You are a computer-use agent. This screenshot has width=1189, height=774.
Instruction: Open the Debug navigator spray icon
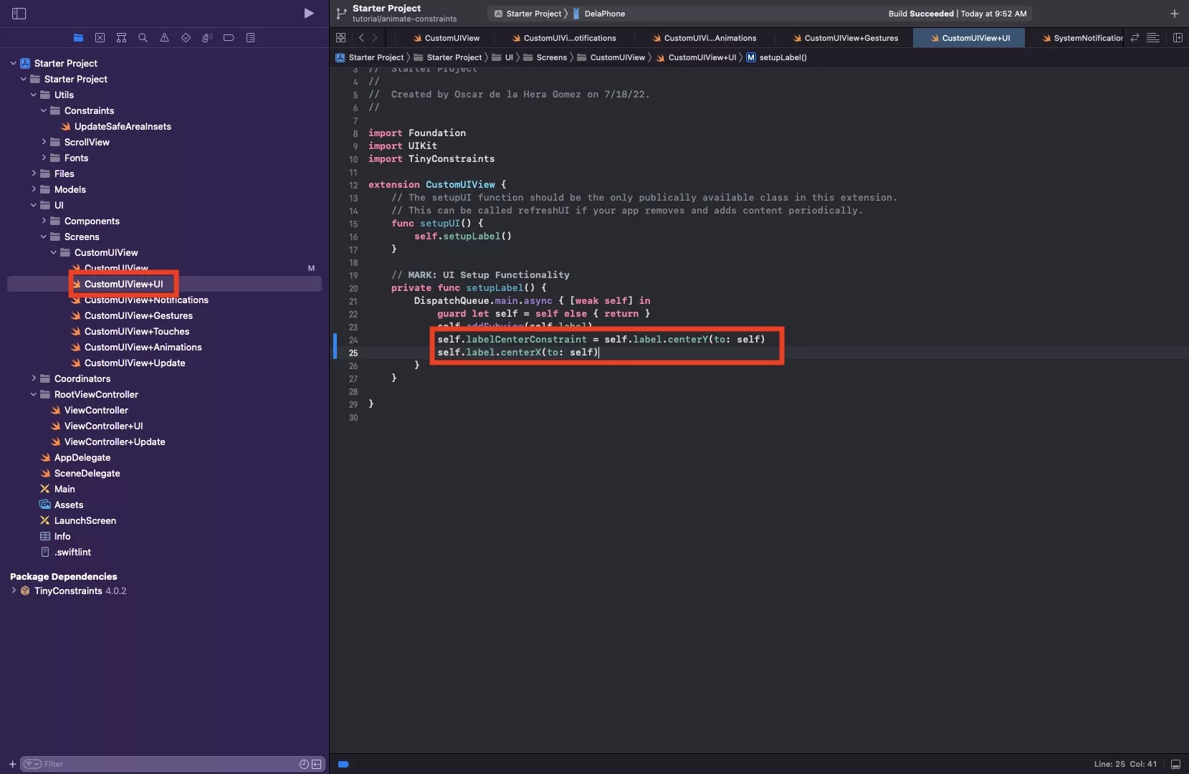(x=207, y=38)
